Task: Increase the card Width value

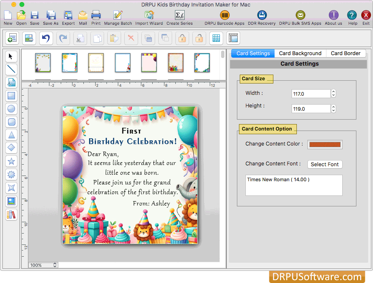Action: coord(333,91)
